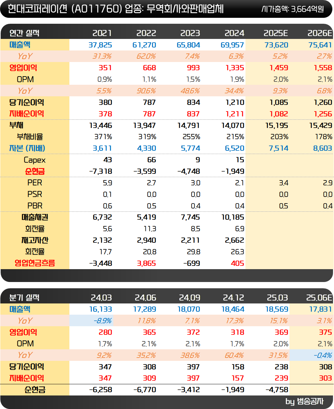Select quarterly net income 158
Viewport: 334px width, 409px height.
[x=238, y=367]
